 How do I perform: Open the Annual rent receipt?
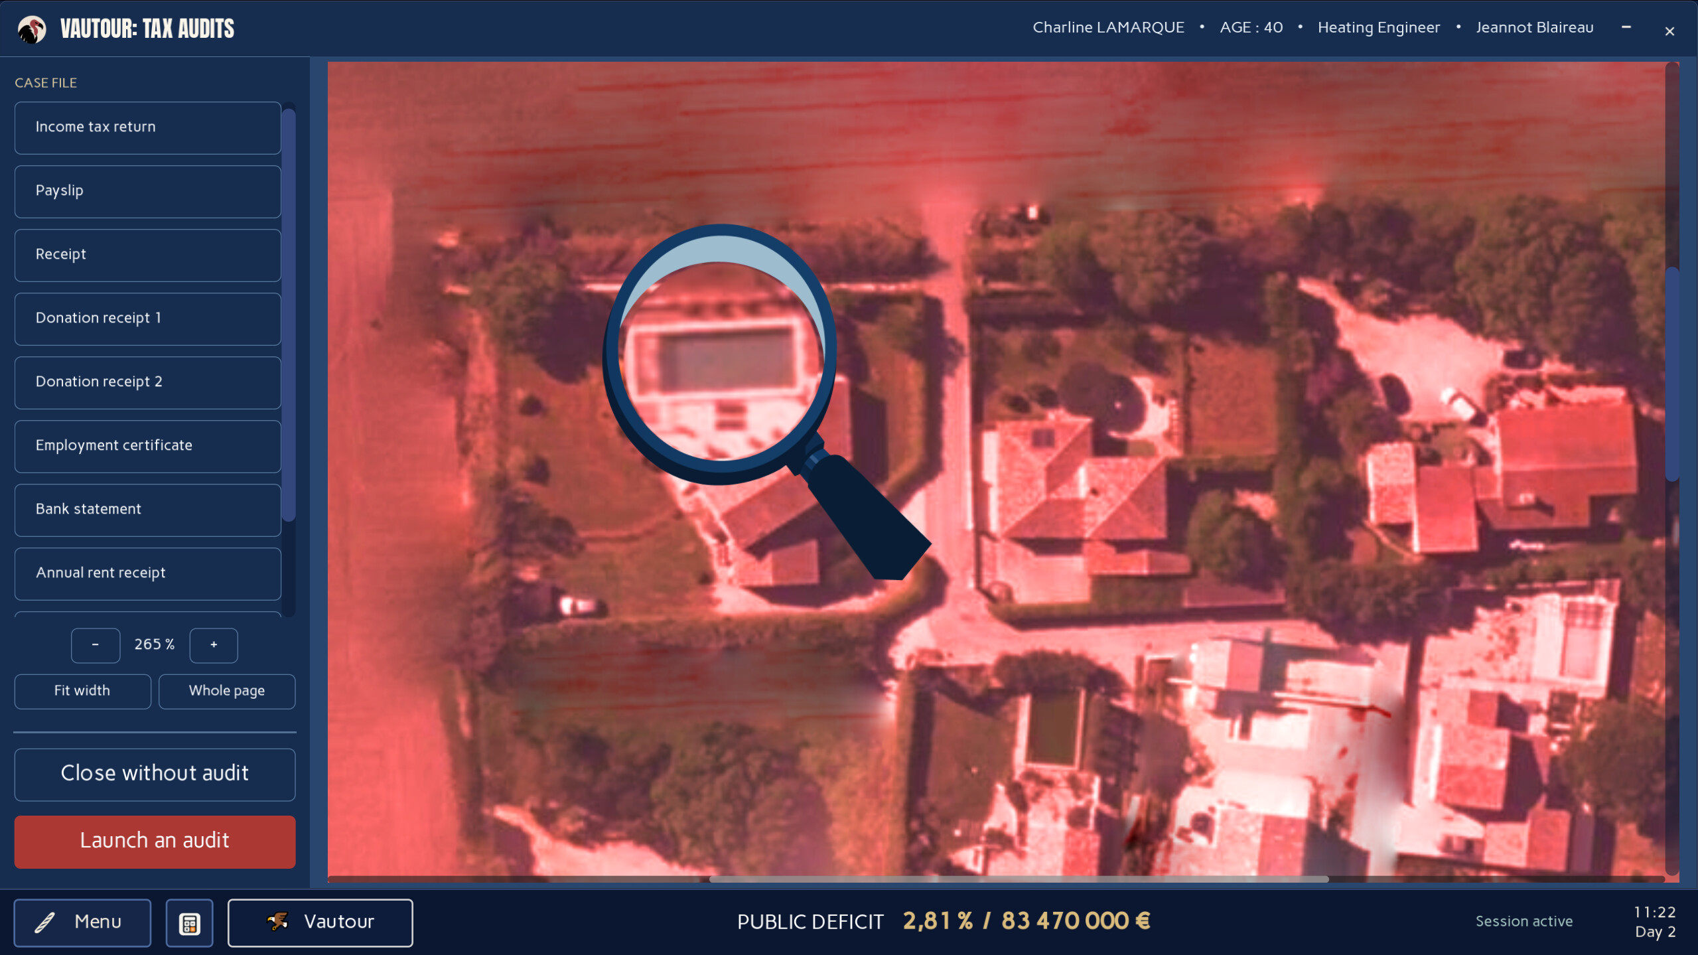point(148,573)
